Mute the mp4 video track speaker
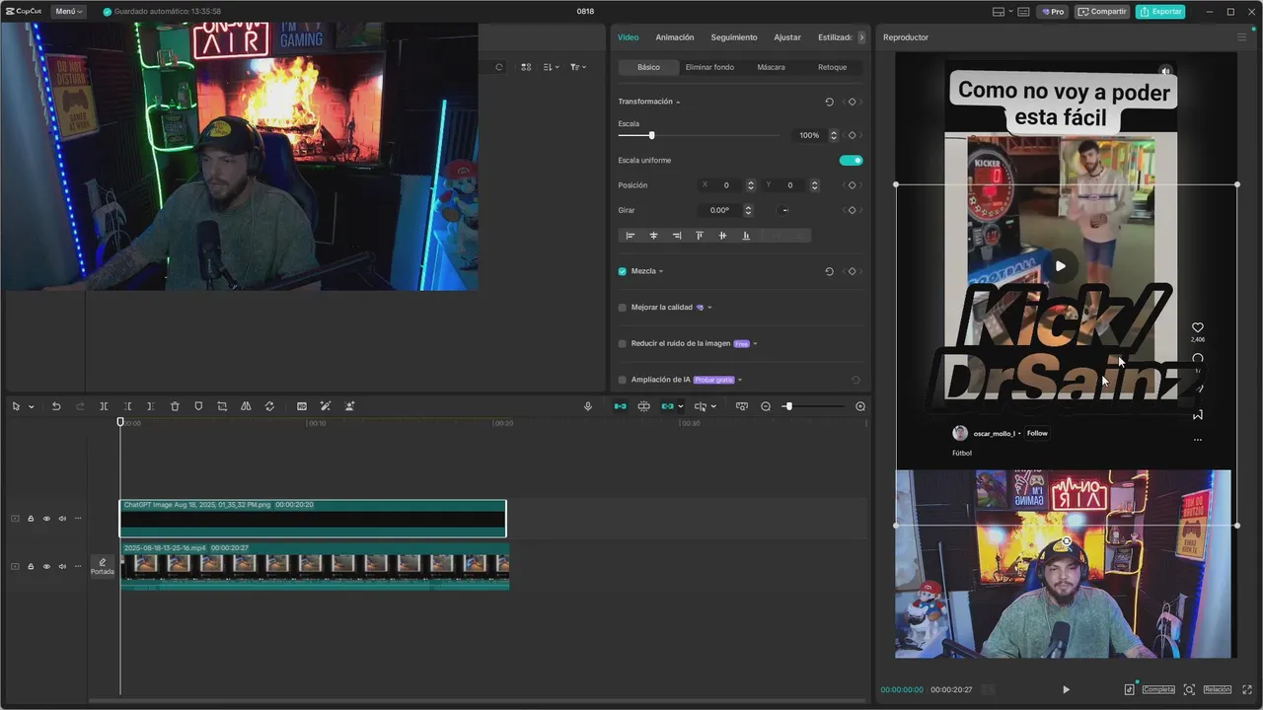The image size is (1263, 710). coord(62,566)
